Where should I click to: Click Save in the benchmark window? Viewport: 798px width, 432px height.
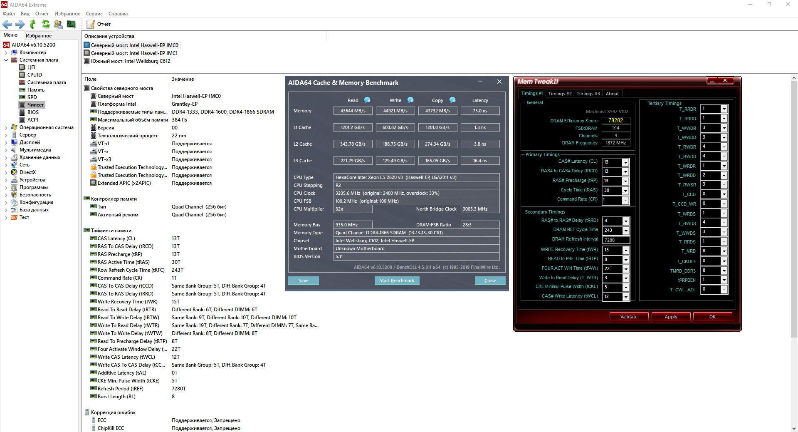click(304, 281)
